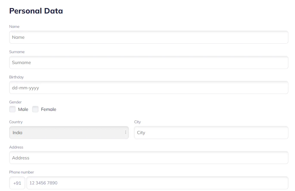Click the "Female" text label
295x191 pixels.
48,109
